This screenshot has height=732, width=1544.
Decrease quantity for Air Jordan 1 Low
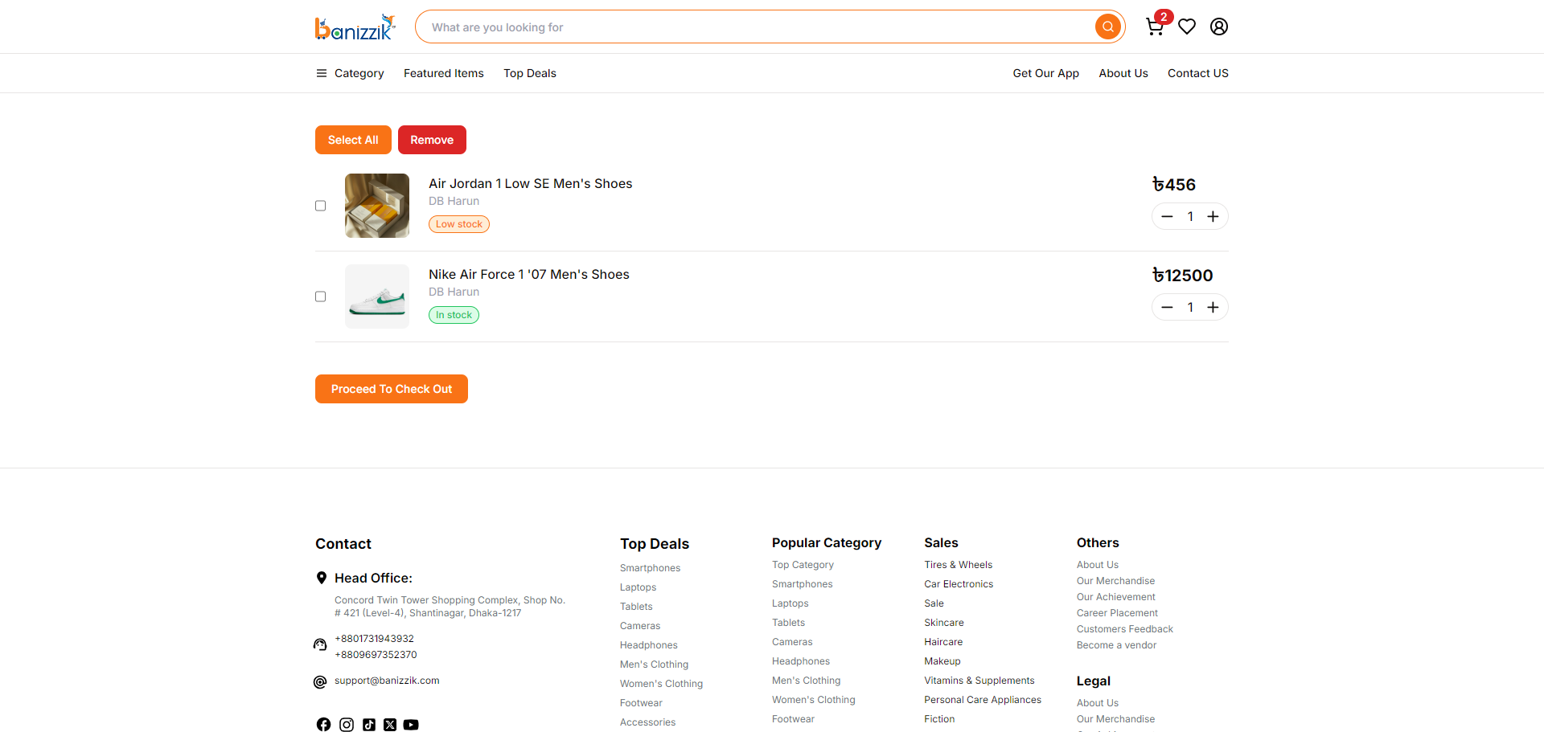click(1167, 216)
